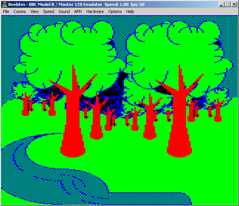Show the Options menu
The width and height of the screenshot is (239, 206).
[115, 11]
